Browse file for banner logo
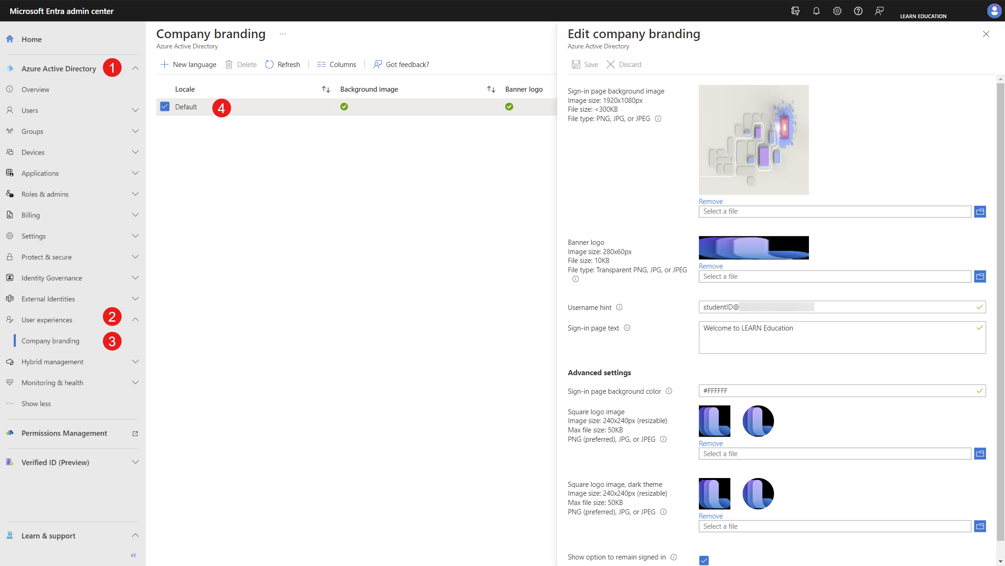This screenshot has height=566, width=1005. coord(980,276)
